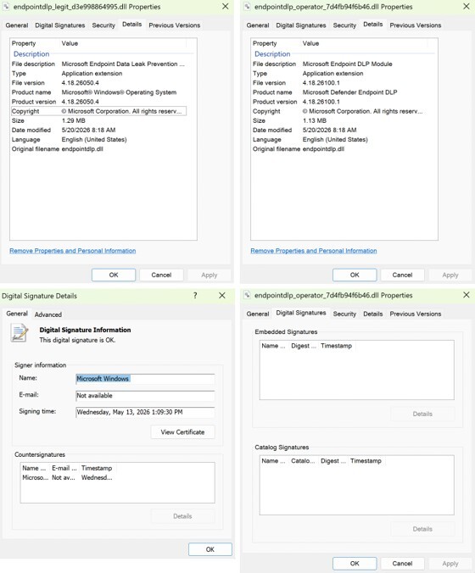Click the Signing time field
Screen dimensions: 475x573
[x=145, y=412]
